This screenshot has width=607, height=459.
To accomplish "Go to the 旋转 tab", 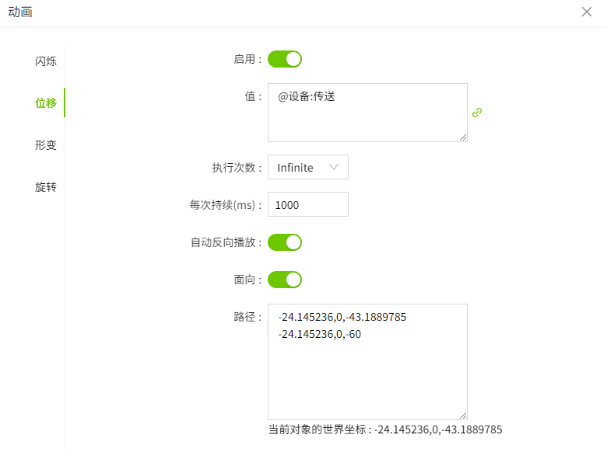I will pyautogui.click(x=46, y=187).
